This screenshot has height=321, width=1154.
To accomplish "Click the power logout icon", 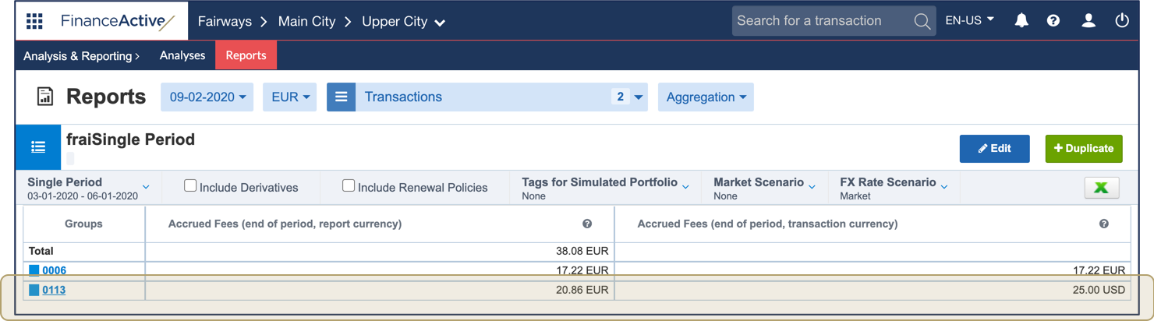I will 1122,21.
